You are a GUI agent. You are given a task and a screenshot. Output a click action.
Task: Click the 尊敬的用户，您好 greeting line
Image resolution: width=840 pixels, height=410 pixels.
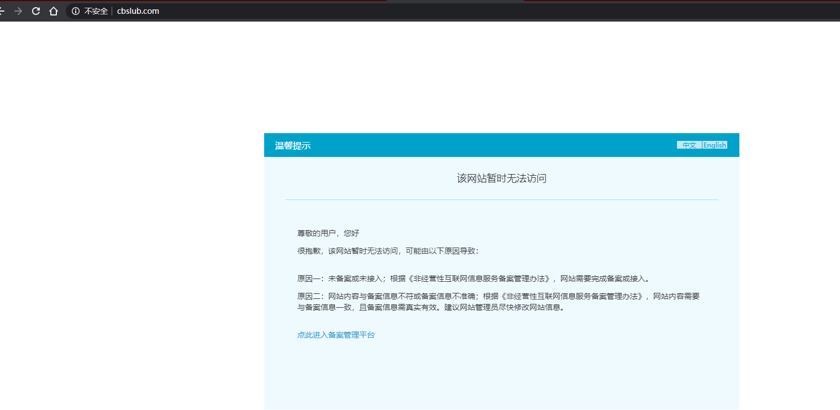(328, 233)
